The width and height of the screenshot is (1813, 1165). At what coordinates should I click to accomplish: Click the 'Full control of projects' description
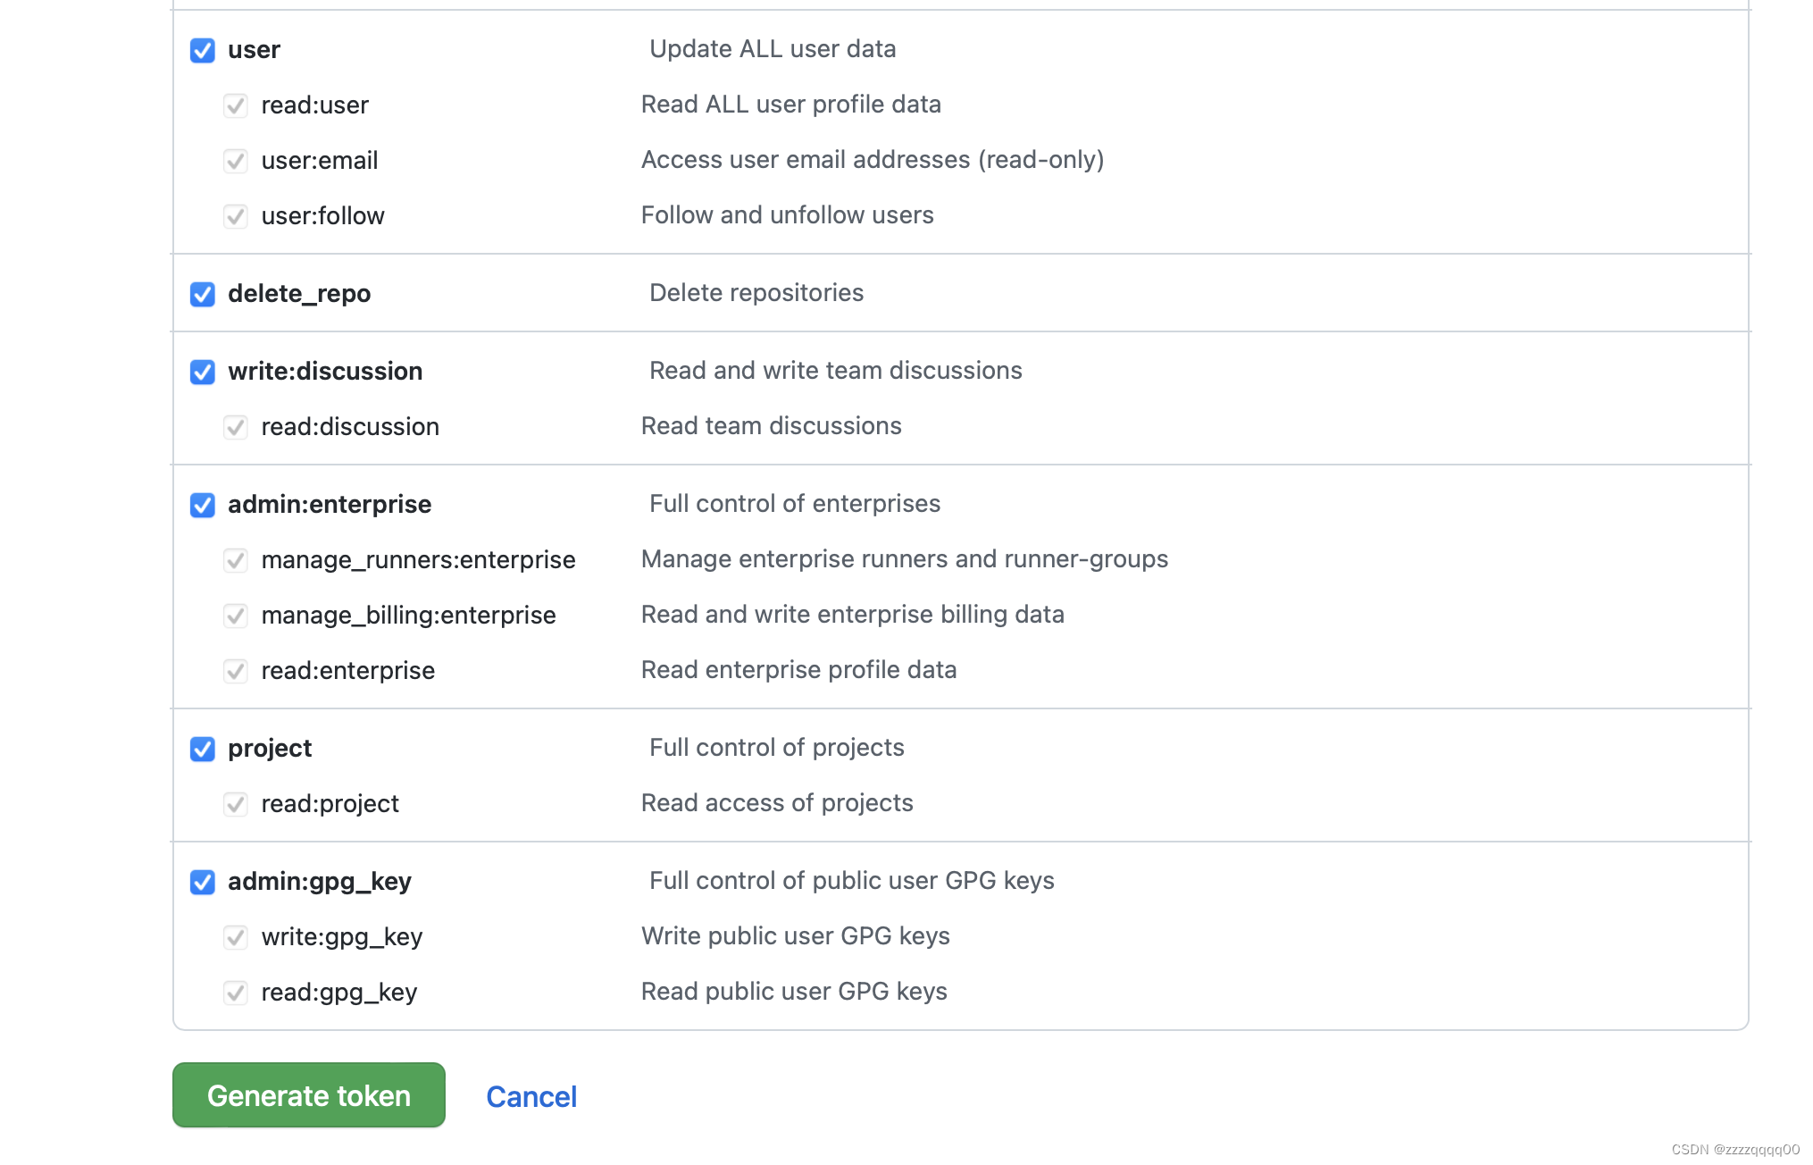776,747
